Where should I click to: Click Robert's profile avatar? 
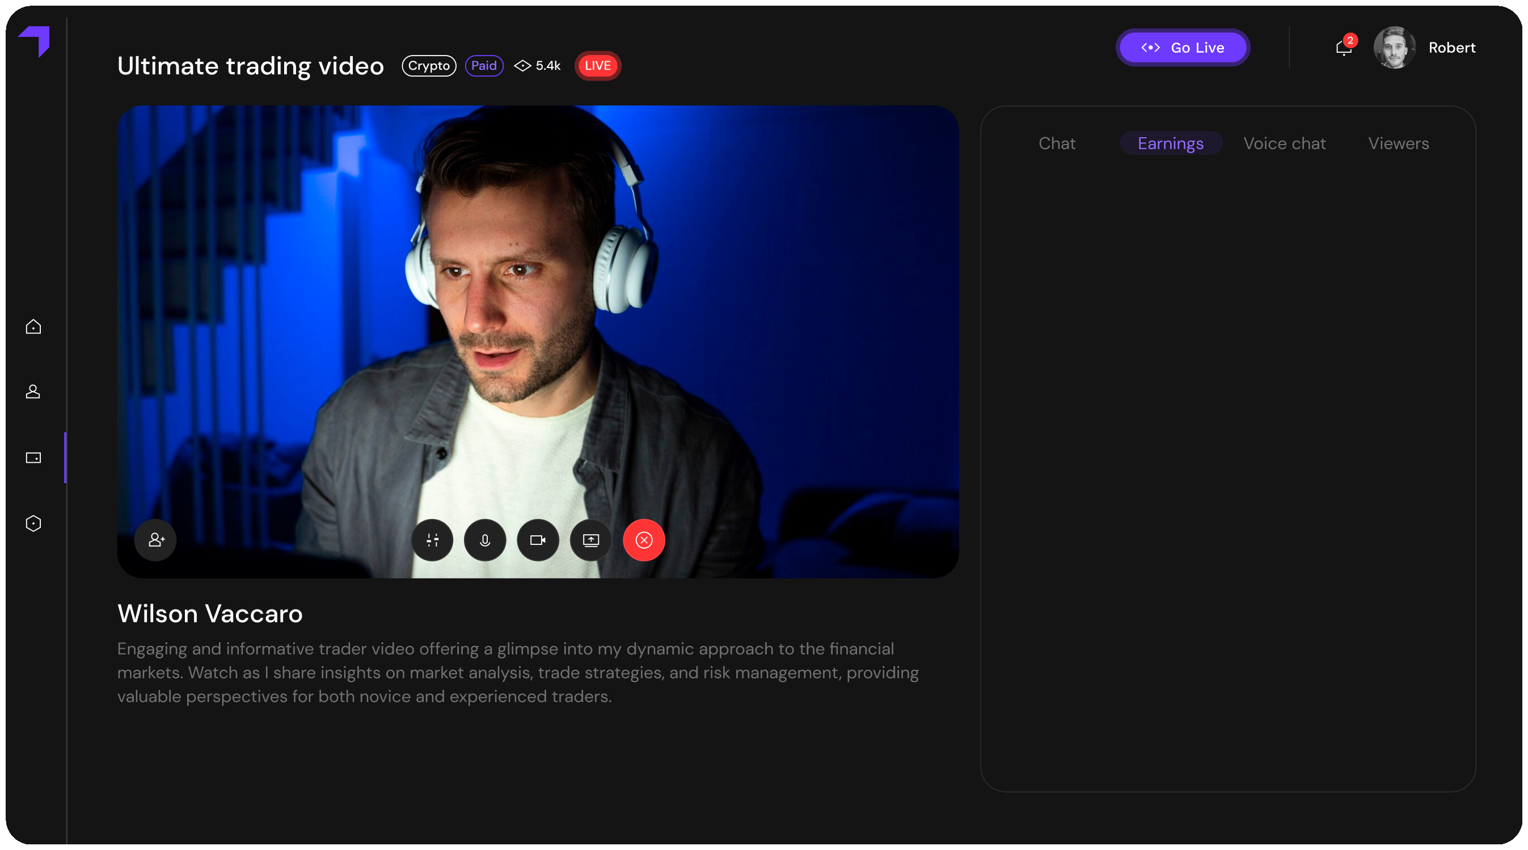click(x=1394, y=48)
